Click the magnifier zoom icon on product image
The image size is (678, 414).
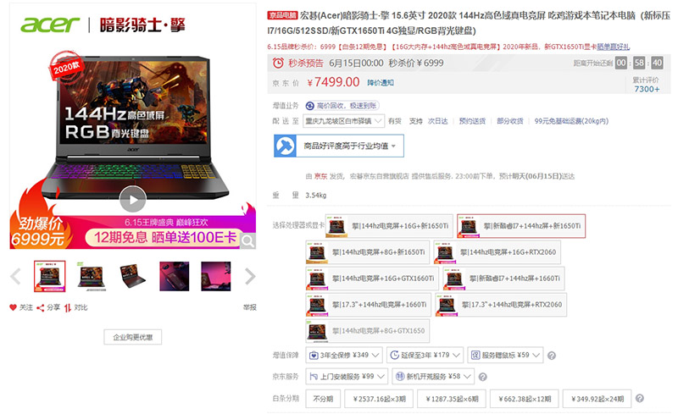[247, 240]
